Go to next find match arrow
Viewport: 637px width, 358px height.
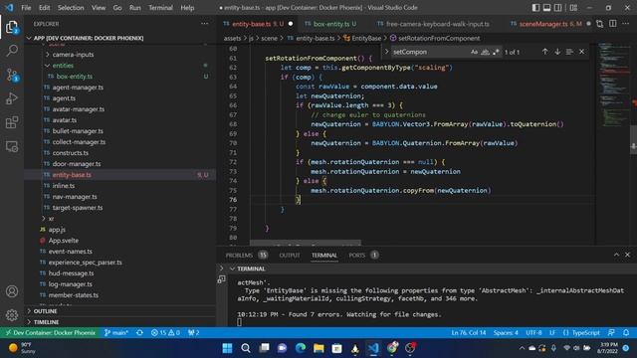click(x=557, y=52)
